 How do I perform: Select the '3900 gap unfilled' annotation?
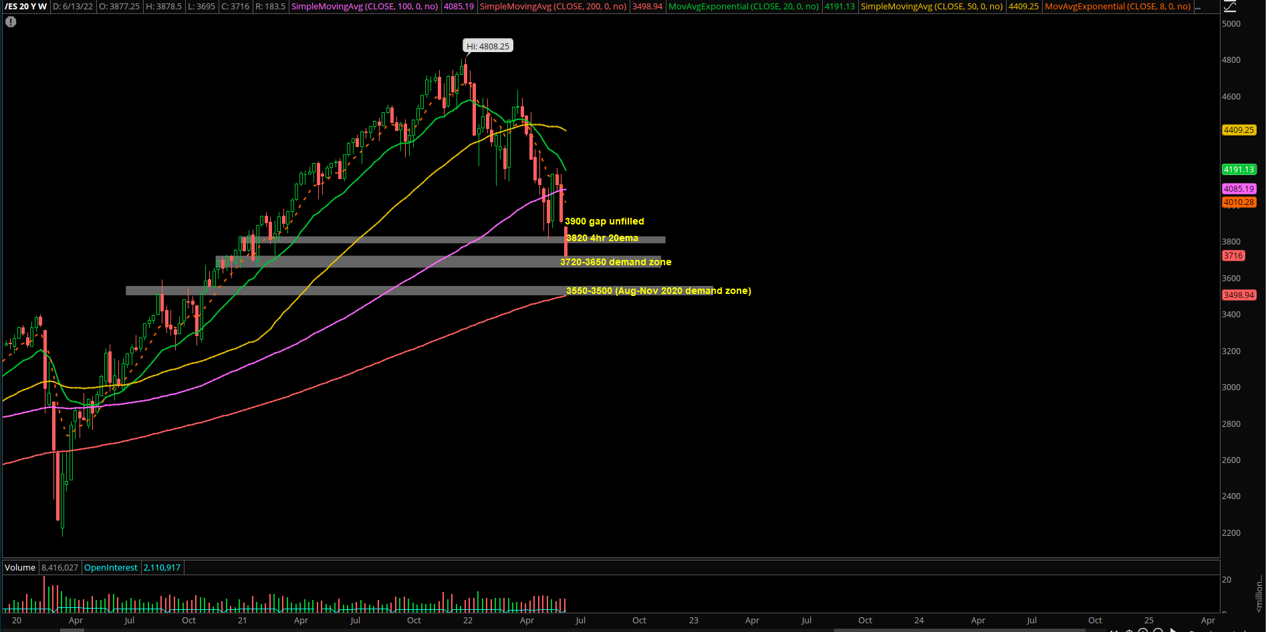click(x=604, y=221)
